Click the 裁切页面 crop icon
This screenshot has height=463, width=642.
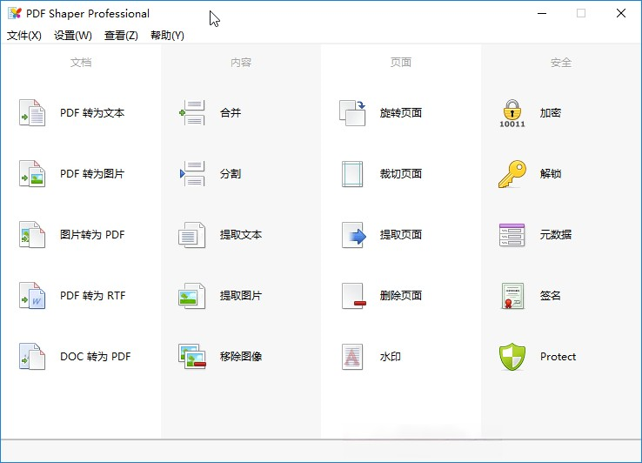click(352, 174)
